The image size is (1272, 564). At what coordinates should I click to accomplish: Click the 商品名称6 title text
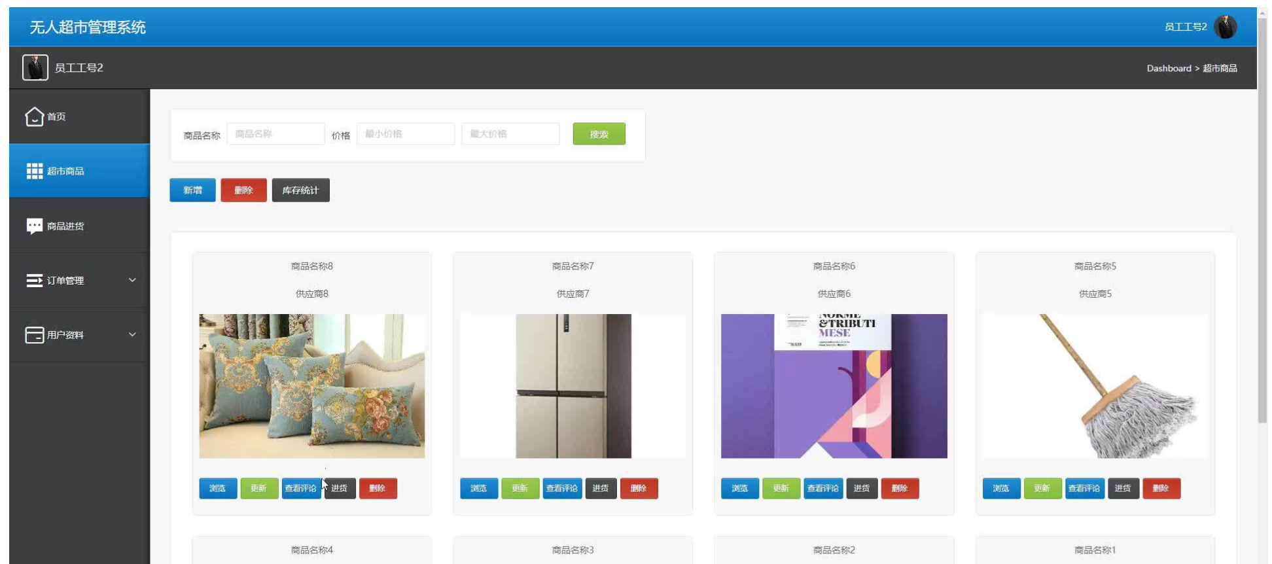point(834,266)
